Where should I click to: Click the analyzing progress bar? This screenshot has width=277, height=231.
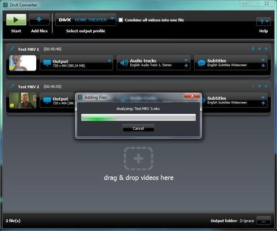[x=138, y=117]
